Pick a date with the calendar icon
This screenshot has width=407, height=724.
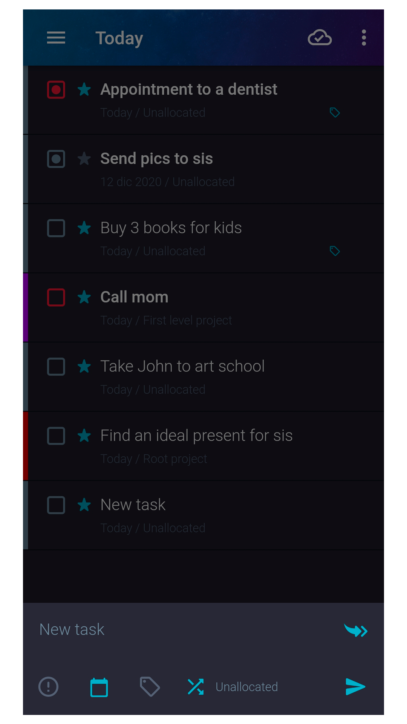tap(99, 687)
